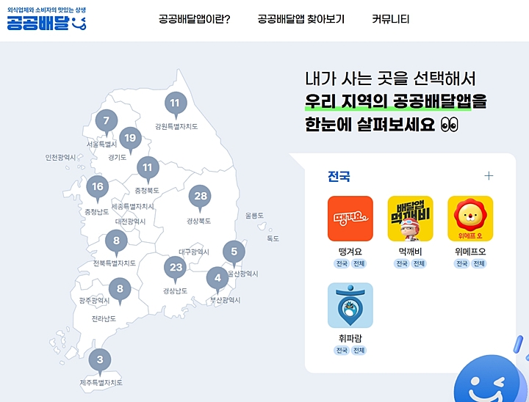Click the 전국 heading in app panel
This screenshot has width=529, height=402.
coord(339,176)
